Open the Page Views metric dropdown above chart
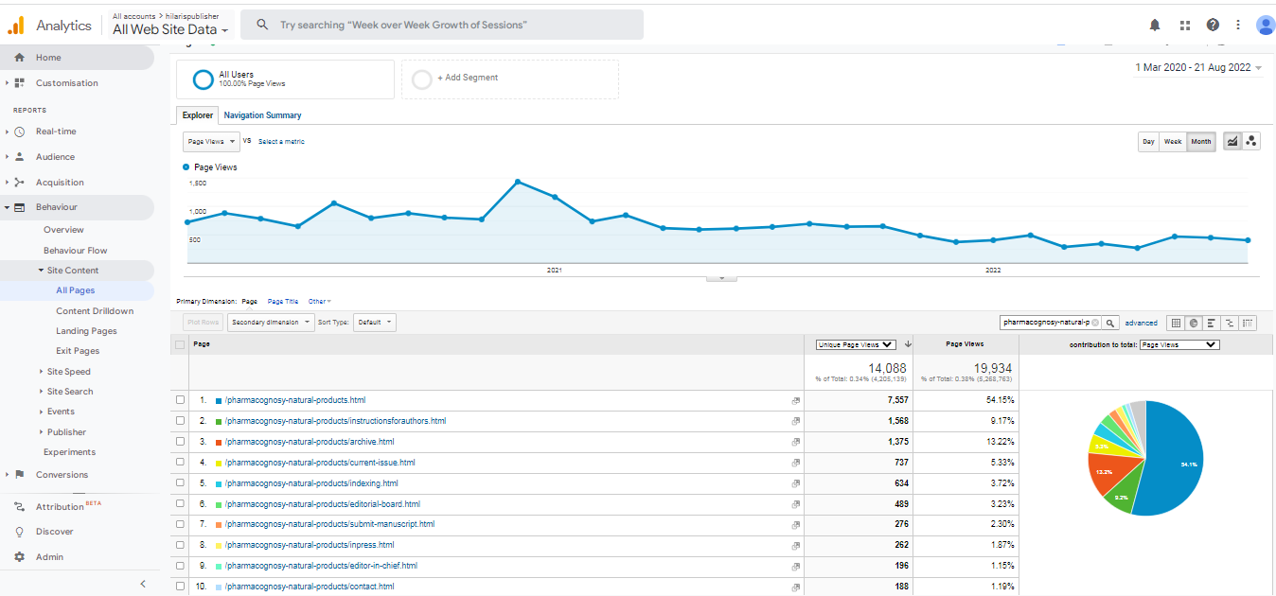This screenshot has width=1276, height=596. [x=211, y=141]
